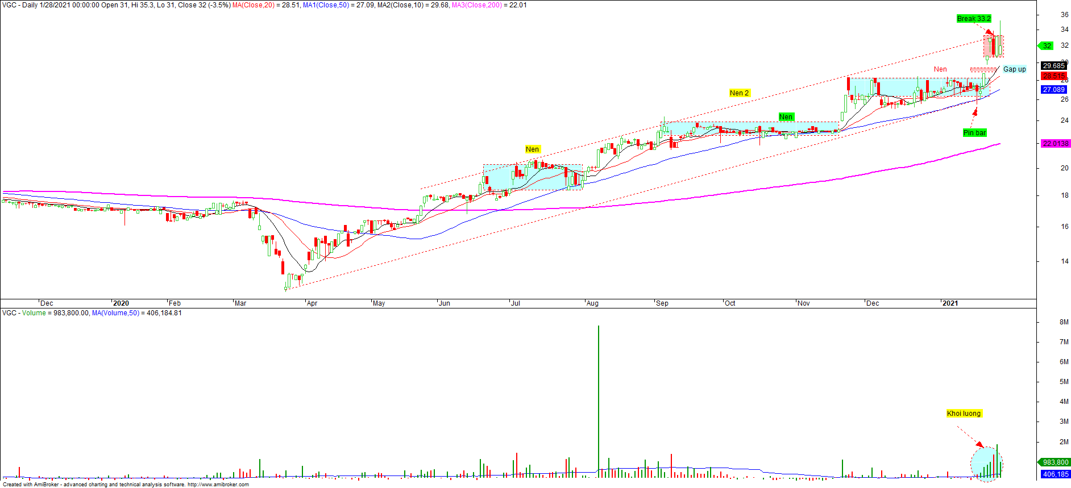Click the green "Pin bar" label
Image resolution: width=1071 pixels, height=488 pixels.
pos(974,133)
